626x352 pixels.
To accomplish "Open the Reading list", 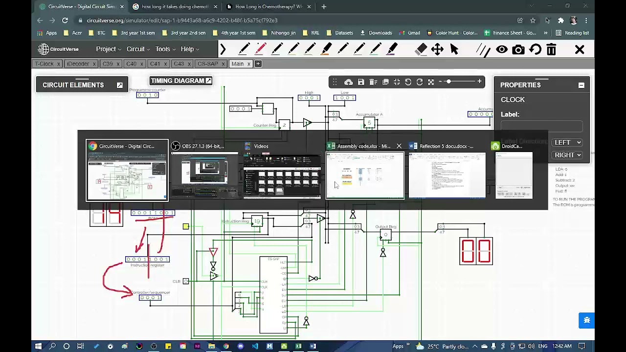I will point(572,33).
